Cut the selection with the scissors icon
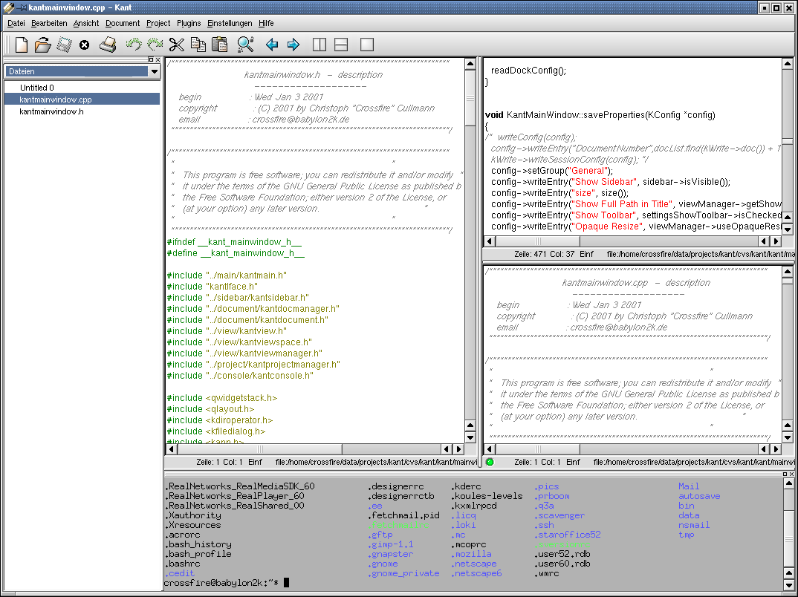798x597 pixels. pyautogui.click(x=176, y=45)
